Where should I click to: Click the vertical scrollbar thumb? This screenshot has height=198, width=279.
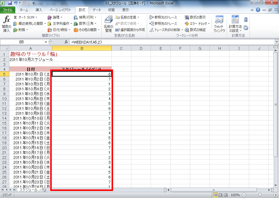click(276, 104)
